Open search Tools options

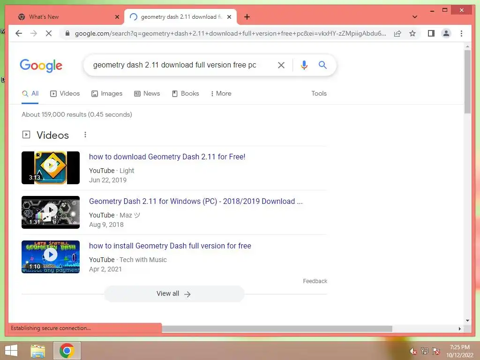(x=319, y=94)
